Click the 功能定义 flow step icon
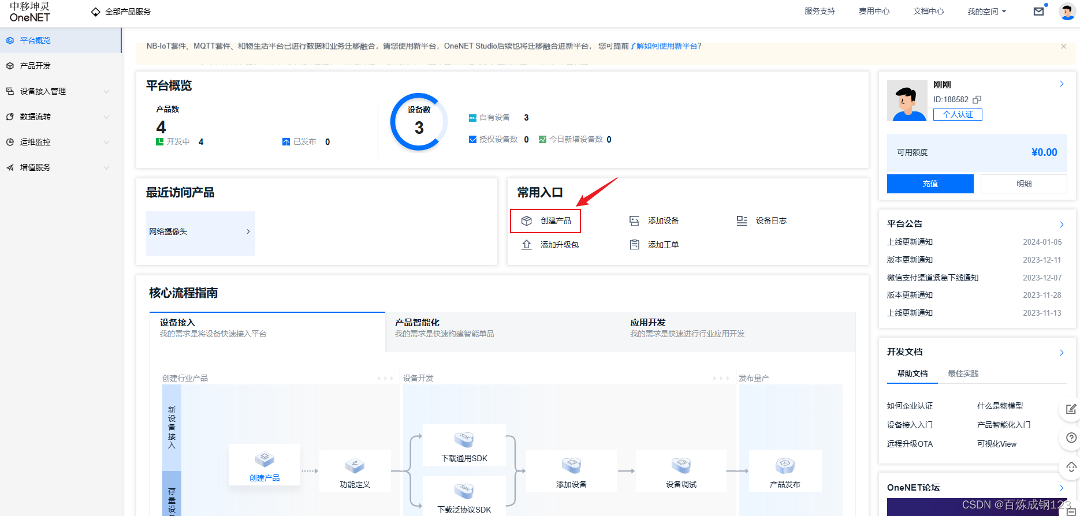This screenshot has width=1080, height=516. 355,465
